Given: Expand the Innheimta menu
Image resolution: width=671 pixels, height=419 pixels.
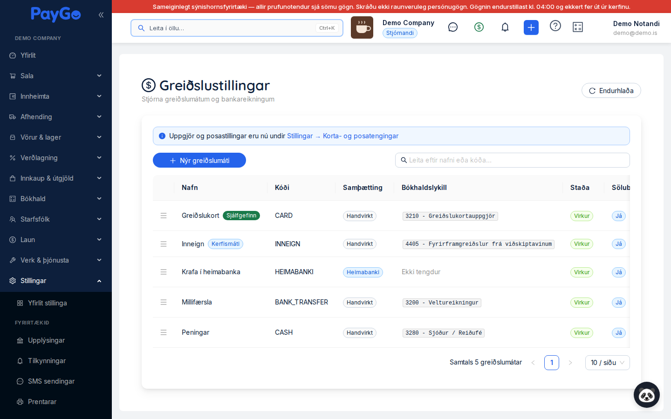Looking at the screenshot, I should point(56,96).
